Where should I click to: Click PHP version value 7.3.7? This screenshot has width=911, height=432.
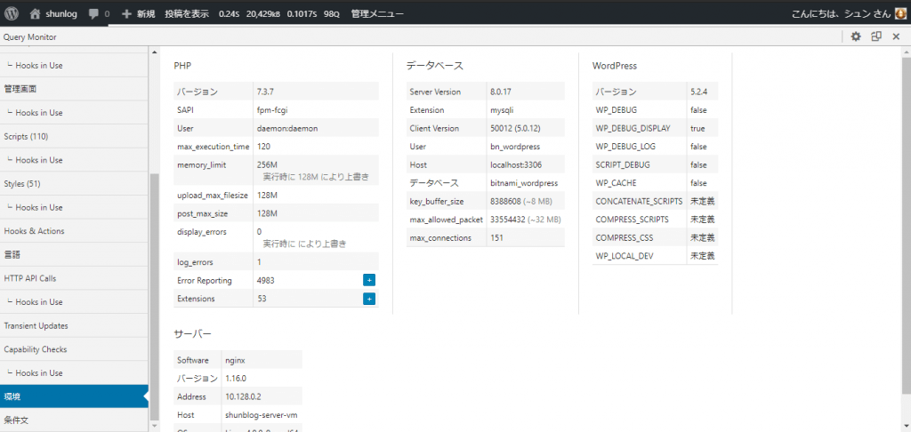(x=265, y=92)
